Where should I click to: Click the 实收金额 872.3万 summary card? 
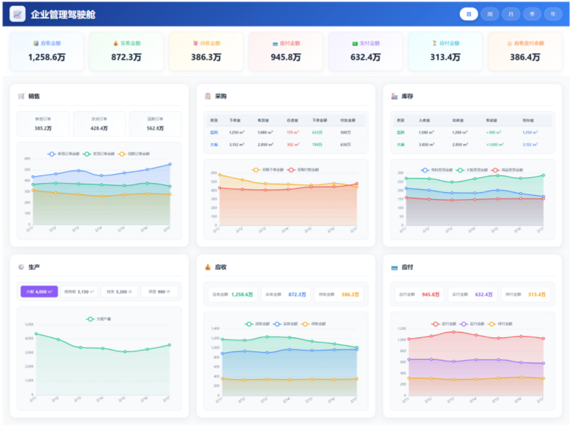point(126,51)
